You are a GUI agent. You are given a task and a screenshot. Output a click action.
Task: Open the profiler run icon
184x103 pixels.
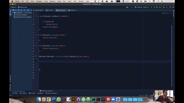[x=160, y=7]
